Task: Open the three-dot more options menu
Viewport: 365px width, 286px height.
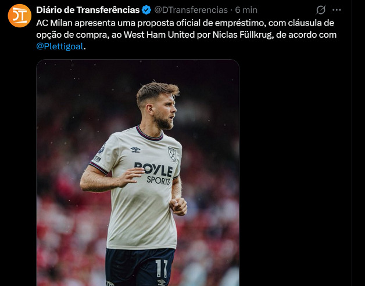Action: pos(337,10)
